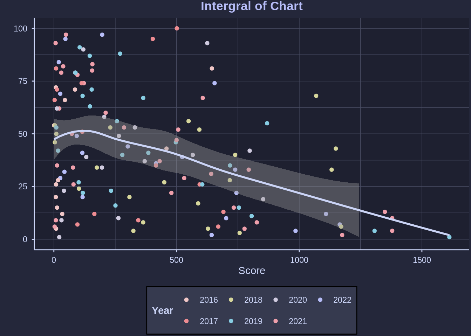Image resolution: width=471 pixels, height=336 pixels.
Task: Select the rightmost cyan data point
Action: [449, 237]
